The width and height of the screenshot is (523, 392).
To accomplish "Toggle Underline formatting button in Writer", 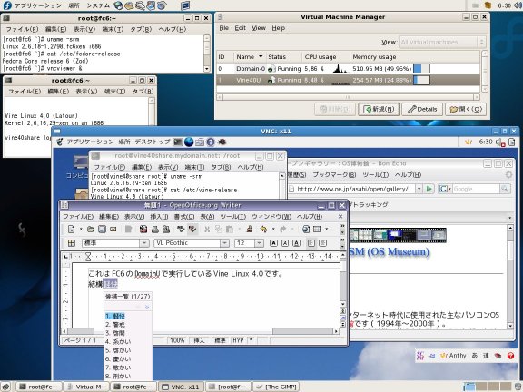I will tap(296, 243).
